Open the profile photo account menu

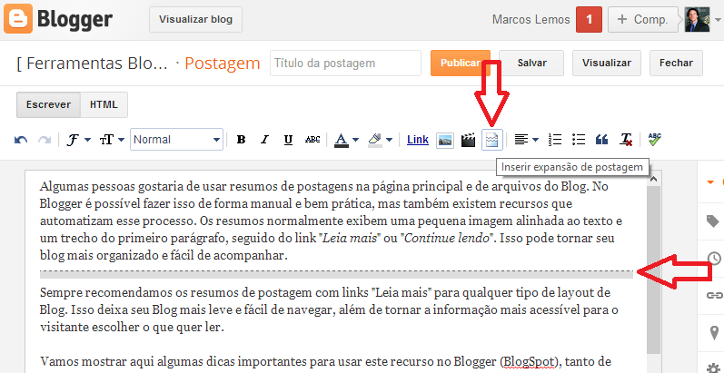point(698,19)
